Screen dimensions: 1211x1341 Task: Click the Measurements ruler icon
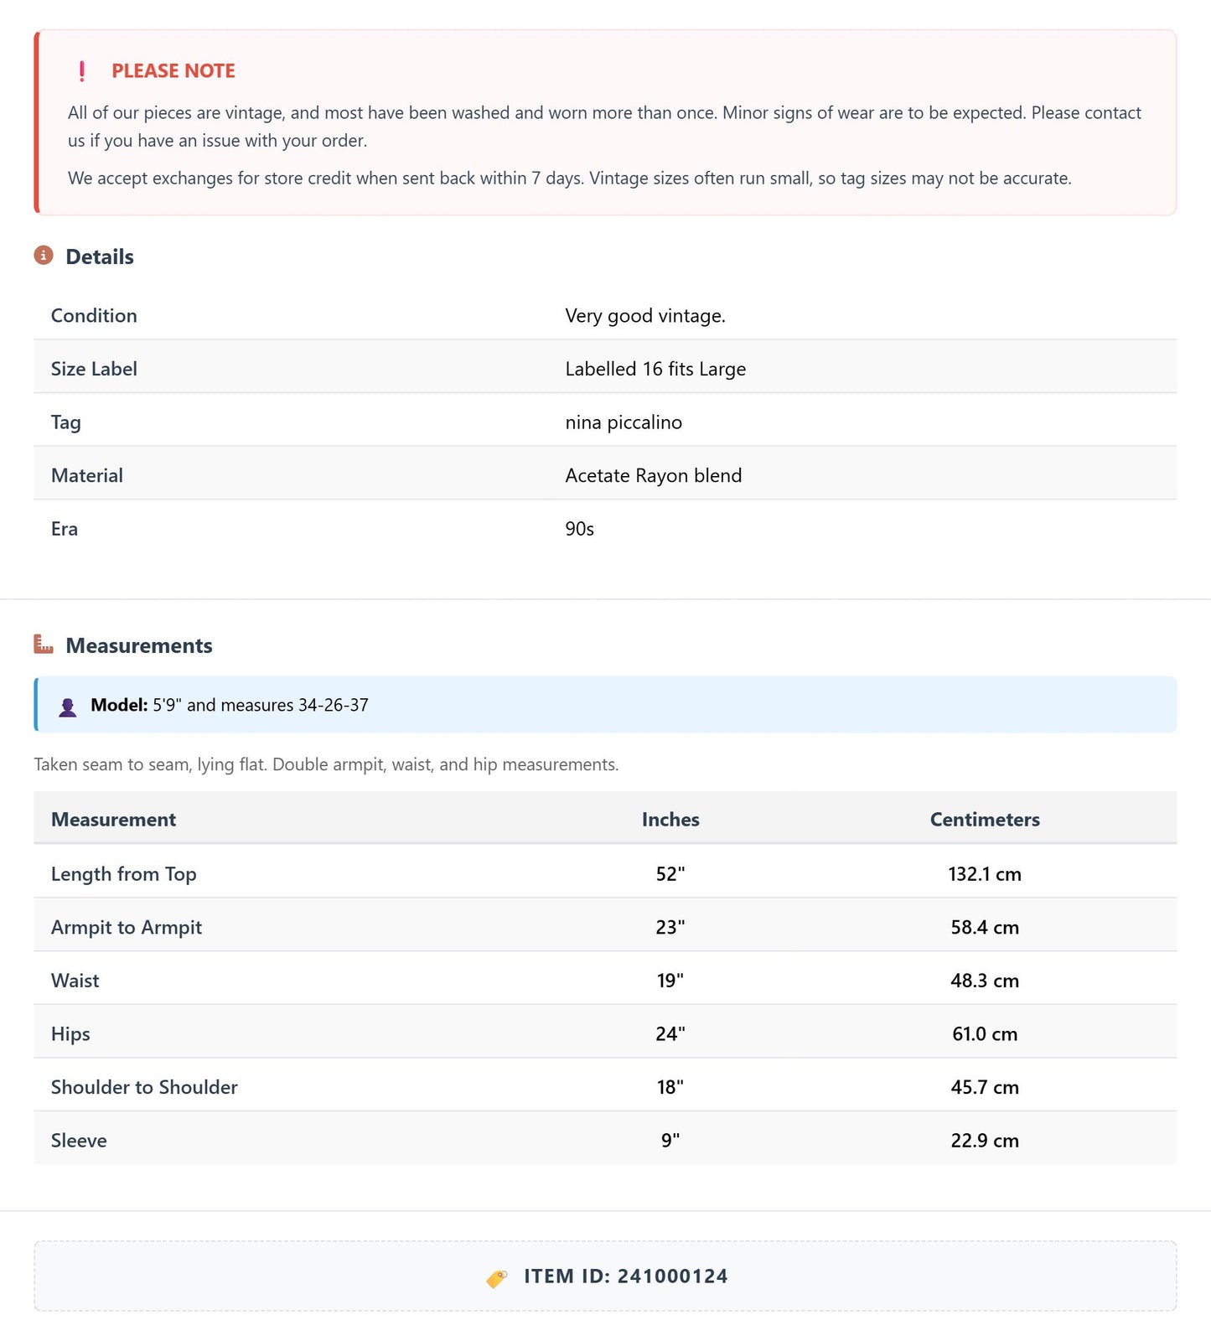click(x=44, y=645)
